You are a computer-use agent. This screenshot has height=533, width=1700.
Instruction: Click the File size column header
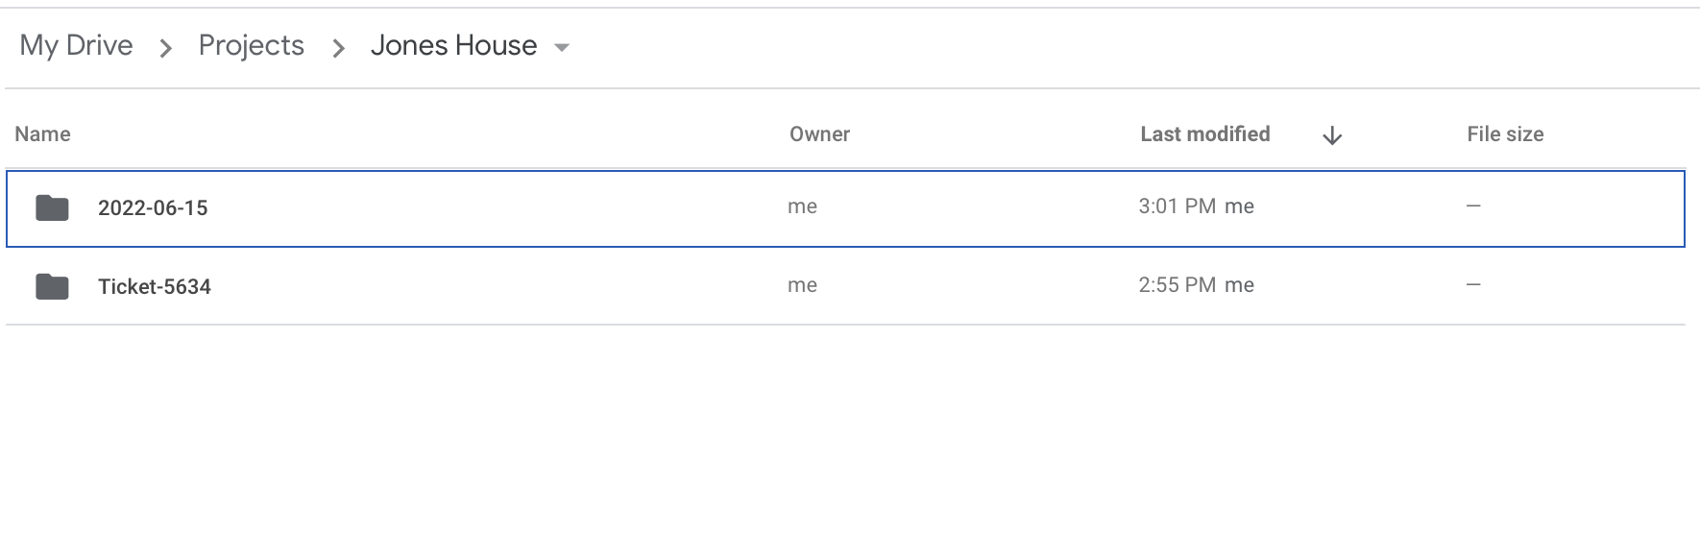coord(1504,134)
